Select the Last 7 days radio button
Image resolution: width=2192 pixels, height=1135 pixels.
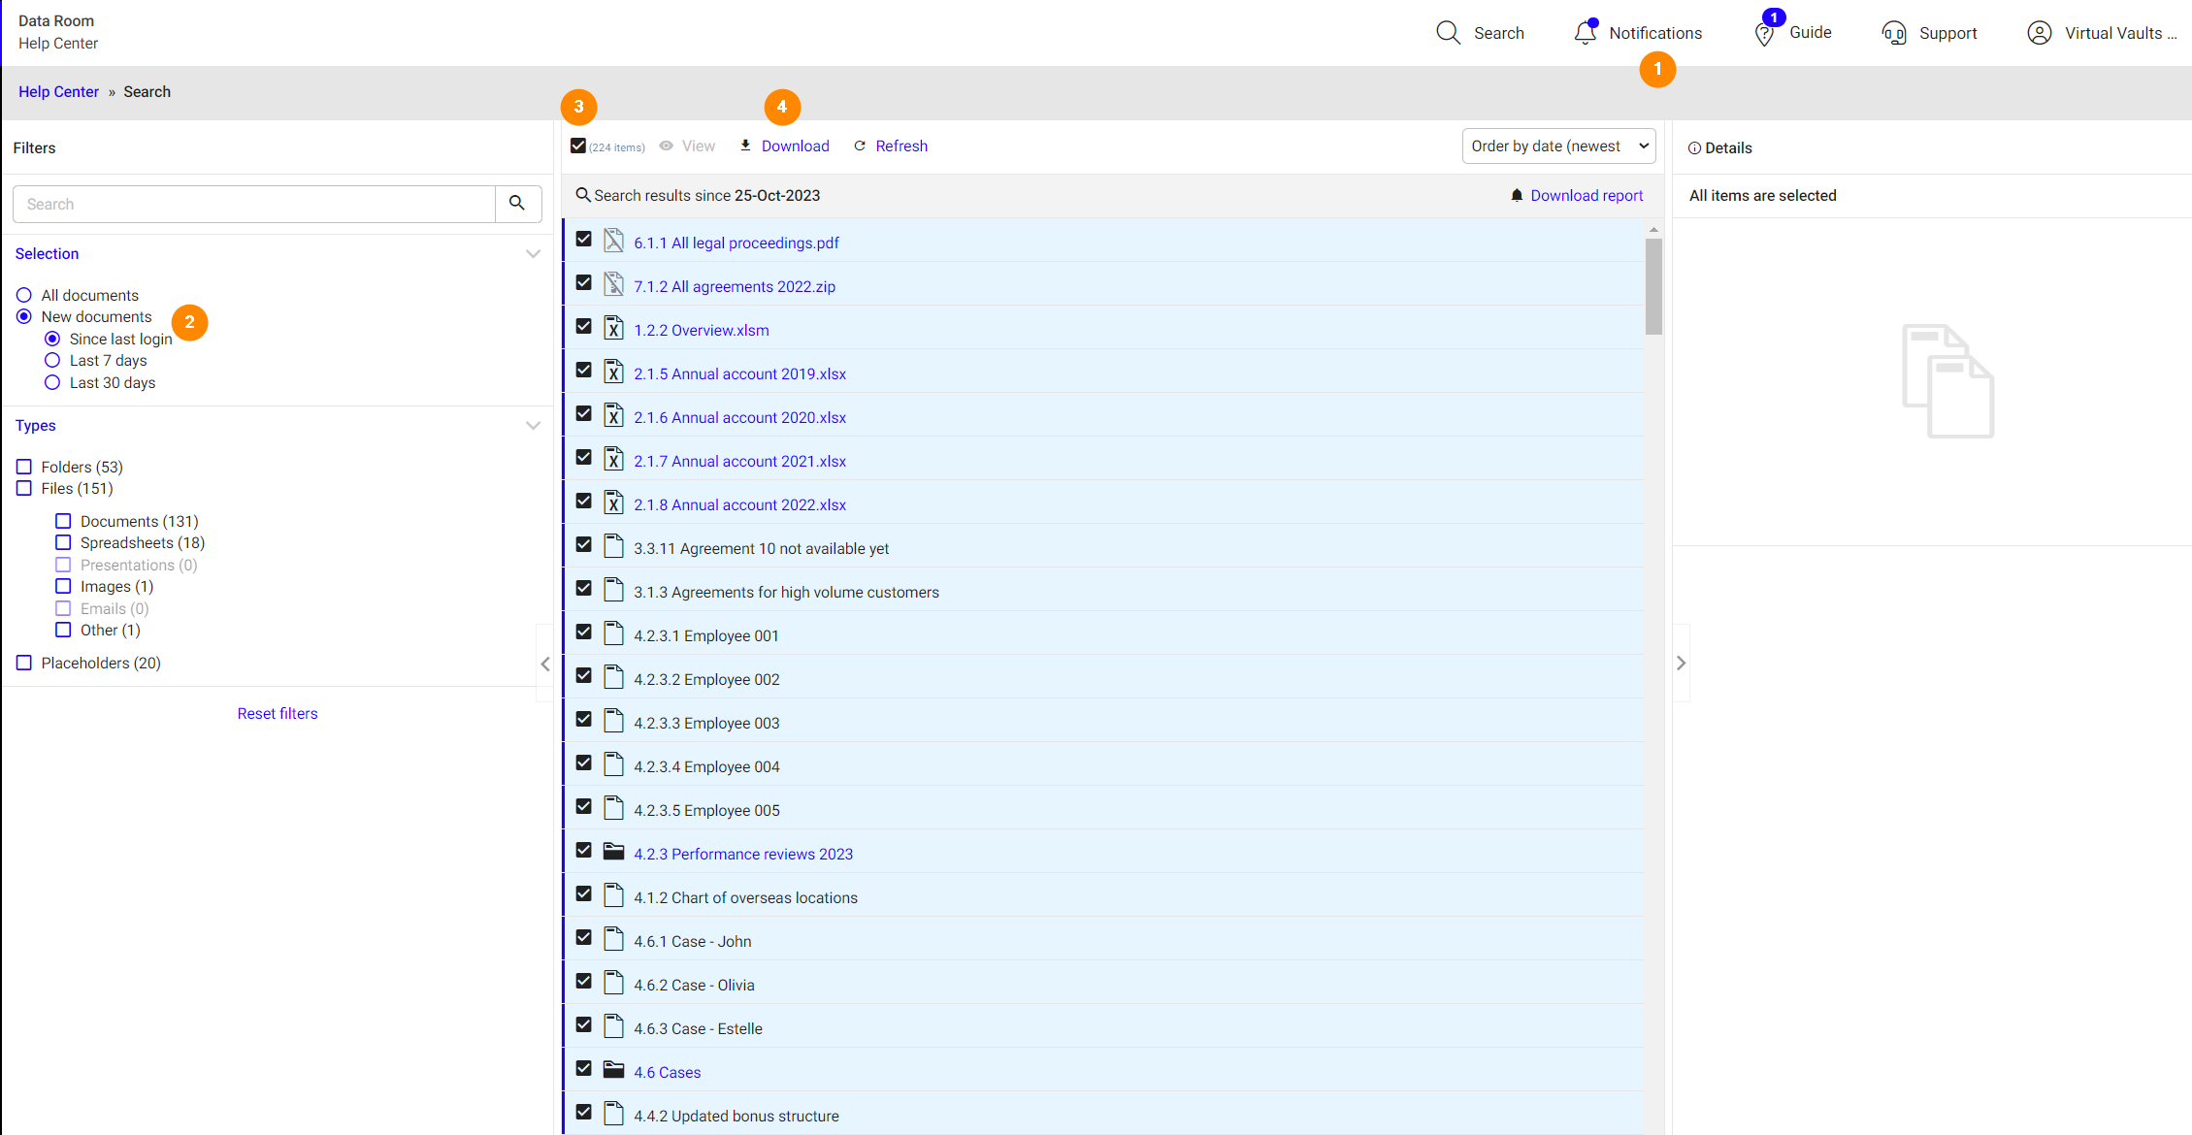coord(52,360)
